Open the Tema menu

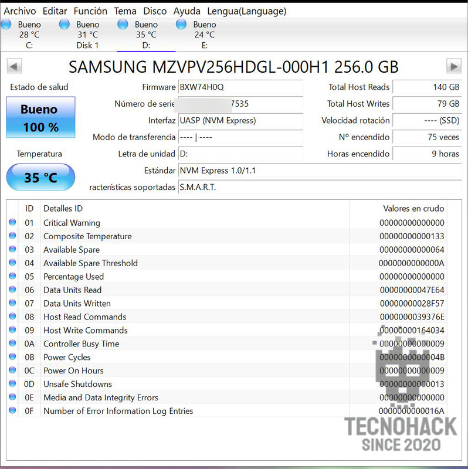pyautogui.click(x=125, y=11)
